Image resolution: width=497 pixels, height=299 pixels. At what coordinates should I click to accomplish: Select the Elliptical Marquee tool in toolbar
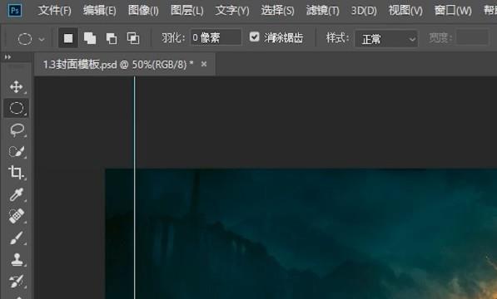(16, 108)
